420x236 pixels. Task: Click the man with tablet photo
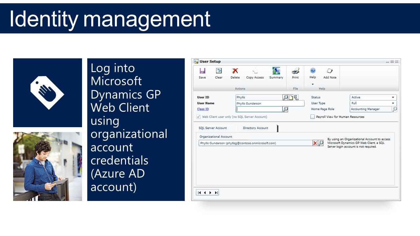[48, 167]
